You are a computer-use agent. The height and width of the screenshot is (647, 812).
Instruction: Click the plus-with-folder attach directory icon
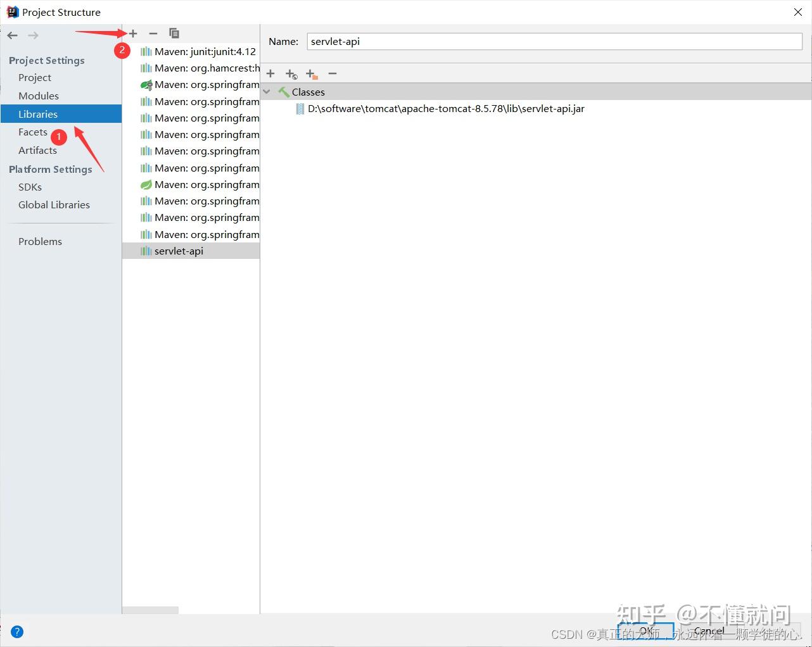pos(311,73)
